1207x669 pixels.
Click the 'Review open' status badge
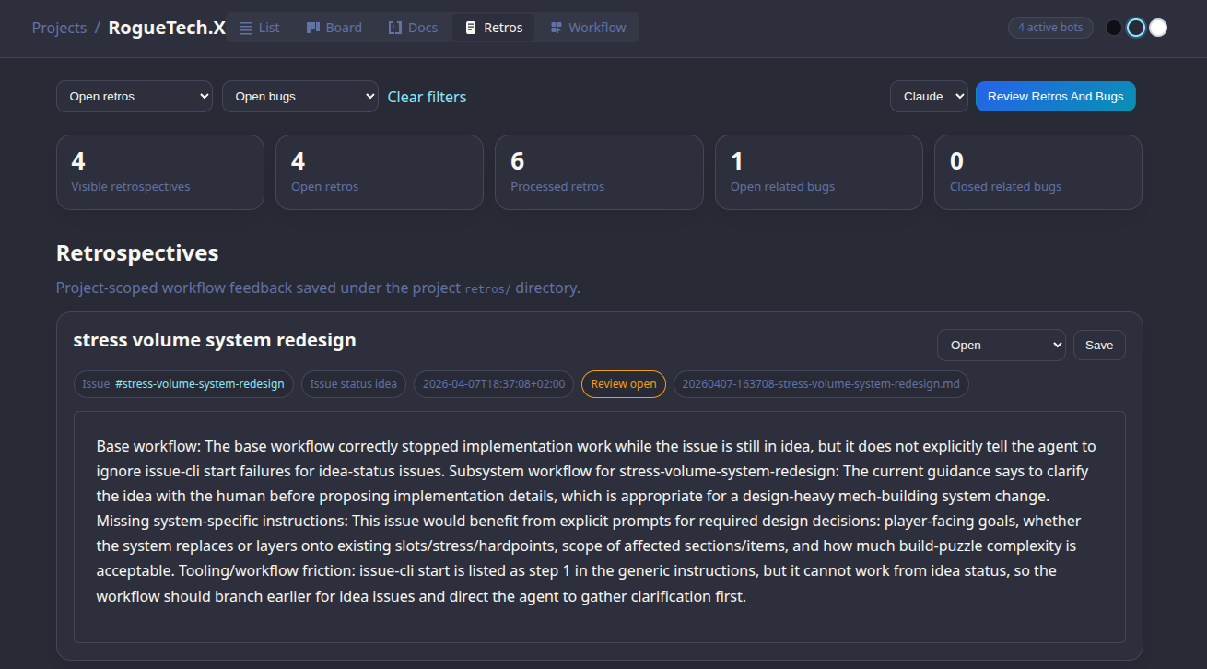click(x=624, y=384)
